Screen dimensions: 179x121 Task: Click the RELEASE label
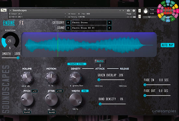pyautogui.click(x=124, y=69)
